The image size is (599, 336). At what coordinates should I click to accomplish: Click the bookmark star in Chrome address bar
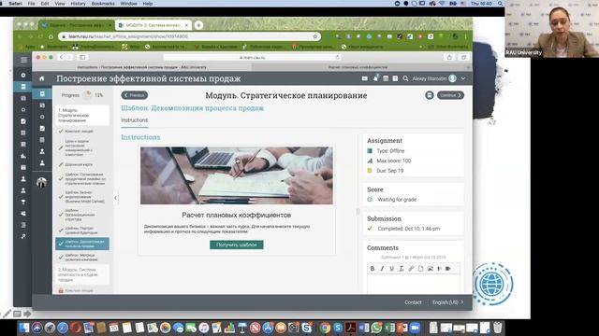(x=315, y=36)
